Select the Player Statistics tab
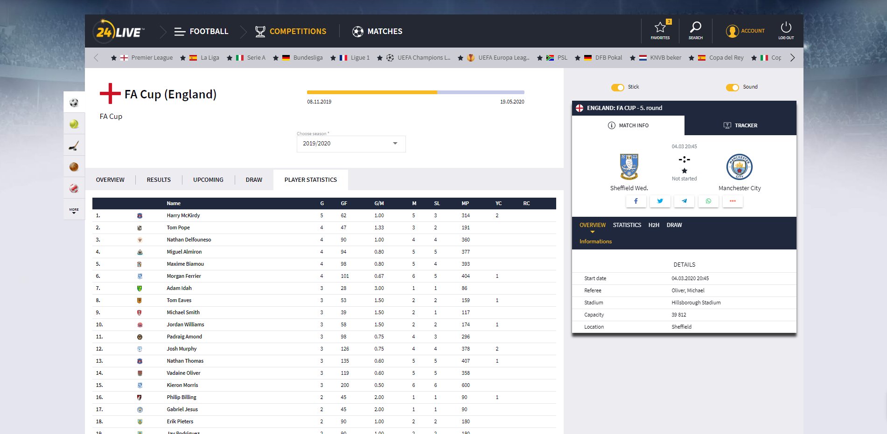Viewport: 887px width, 434px height. (x=311, y=180)
